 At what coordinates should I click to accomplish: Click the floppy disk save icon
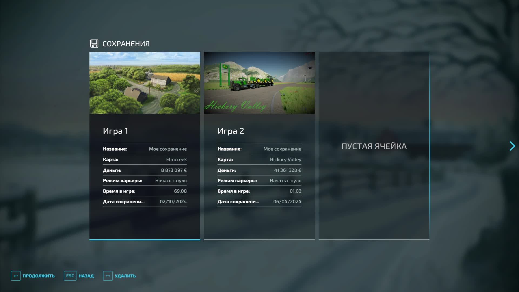(x=94, y=44)
